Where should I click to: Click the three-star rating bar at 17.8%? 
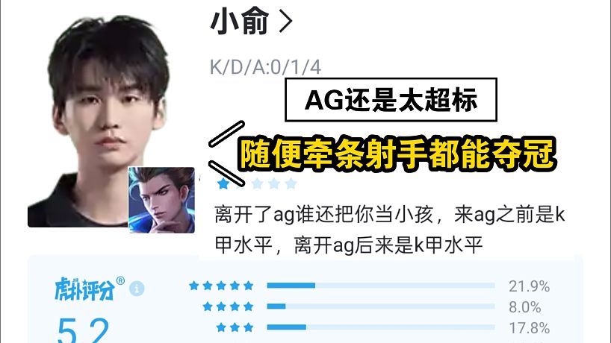tap(381, 327)
